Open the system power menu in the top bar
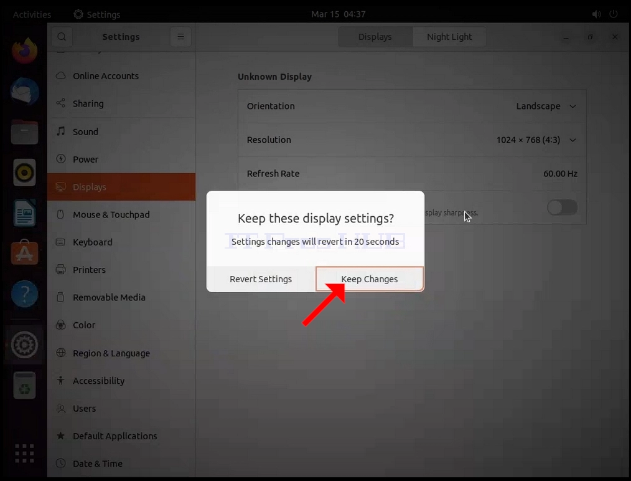 (614, 14)
